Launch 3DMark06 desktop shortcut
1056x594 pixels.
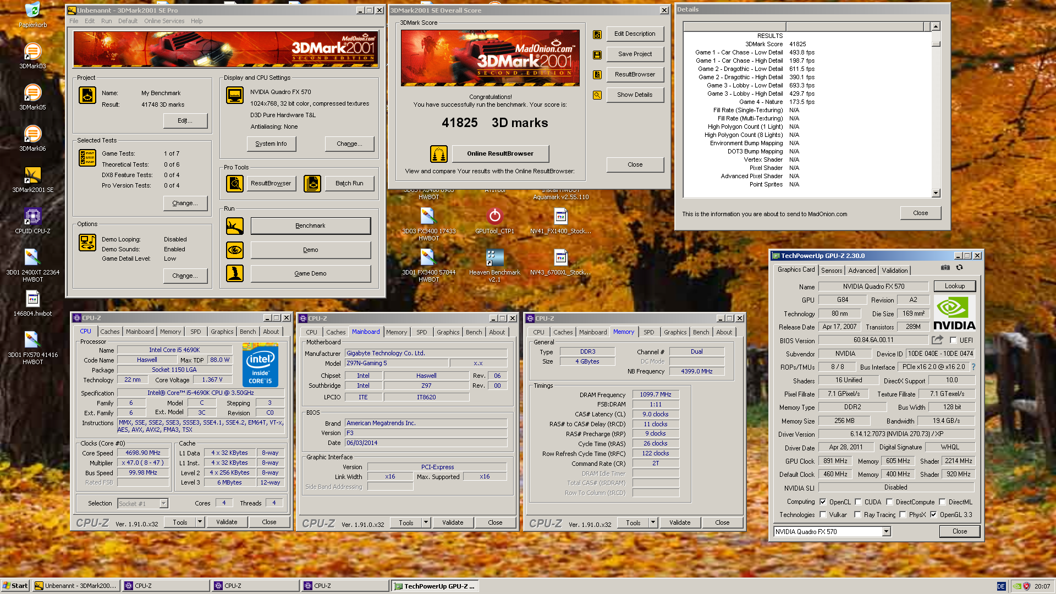[32, 138]
